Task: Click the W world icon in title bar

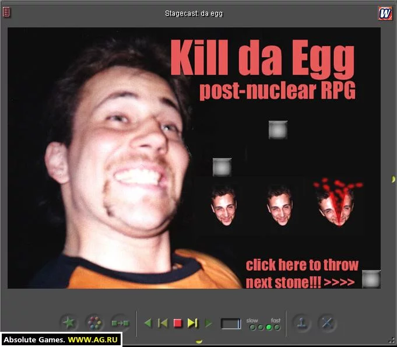Action: pos(385,13)
